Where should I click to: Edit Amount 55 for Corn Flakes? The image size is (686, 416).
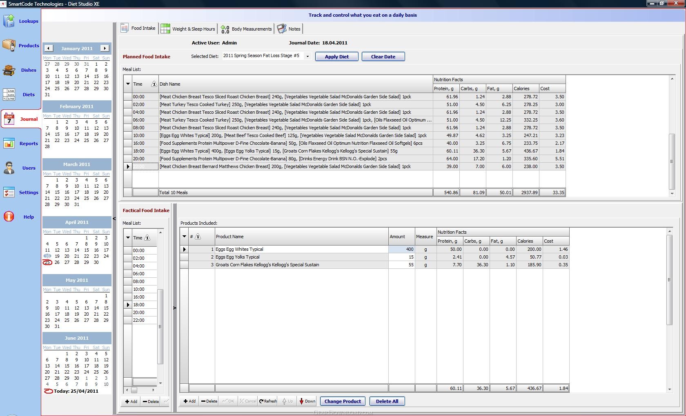402,265
